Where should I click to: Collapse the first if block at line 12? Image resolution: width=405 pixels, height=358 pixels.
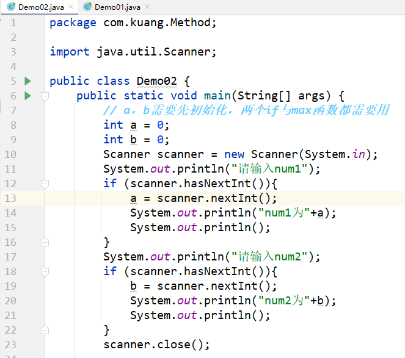pos(45,184)
